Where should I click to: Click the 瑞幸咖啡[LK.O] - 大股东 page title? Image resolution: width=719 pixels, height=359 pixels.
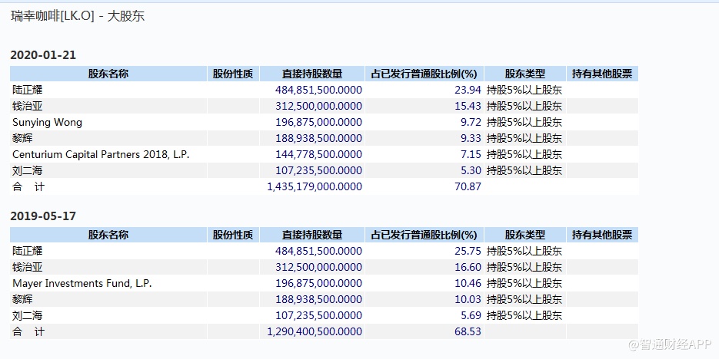point(78,16)
